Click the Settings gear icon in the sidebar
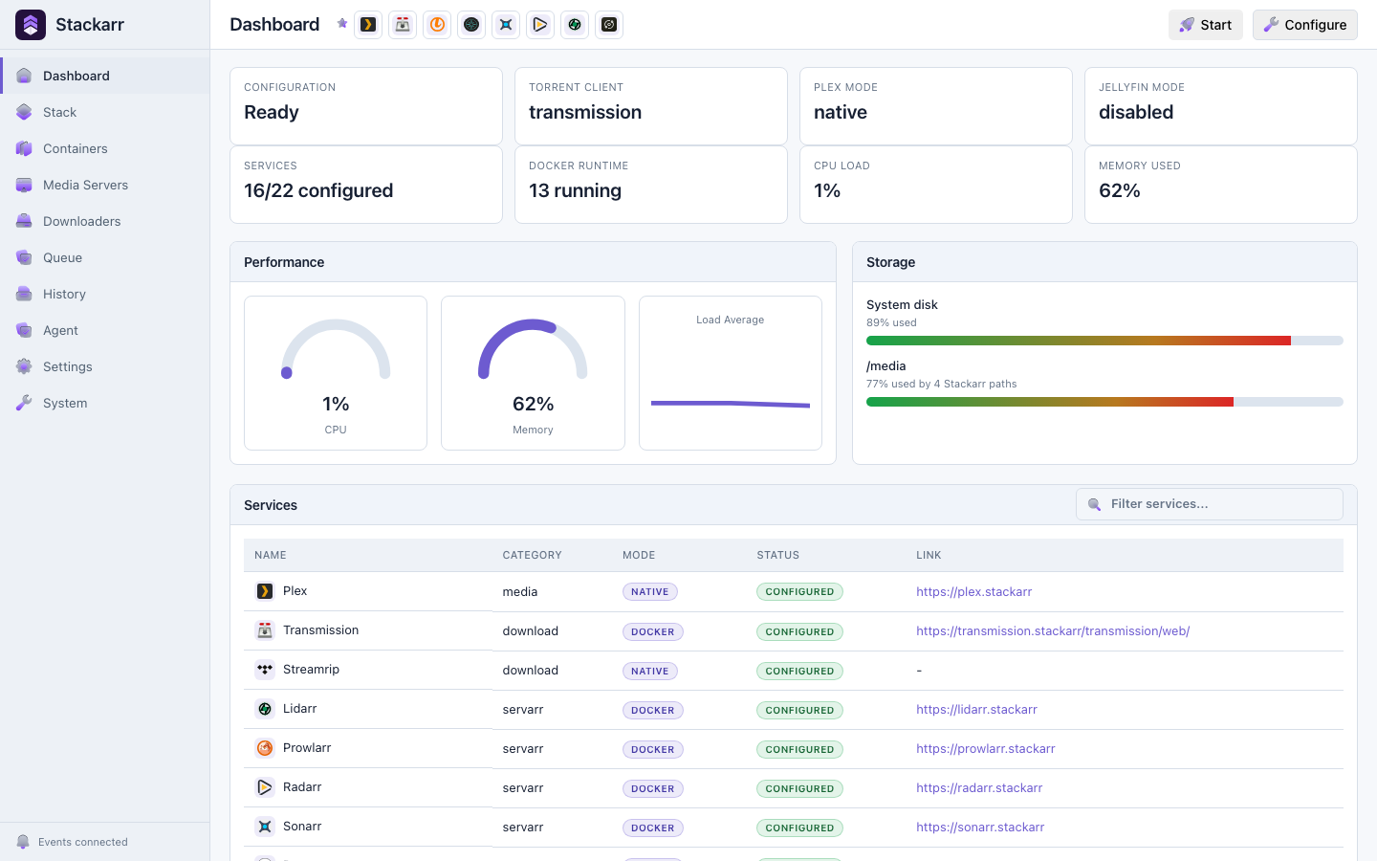The width and height of the screenshot is (1377, 861). pos(24,366)
